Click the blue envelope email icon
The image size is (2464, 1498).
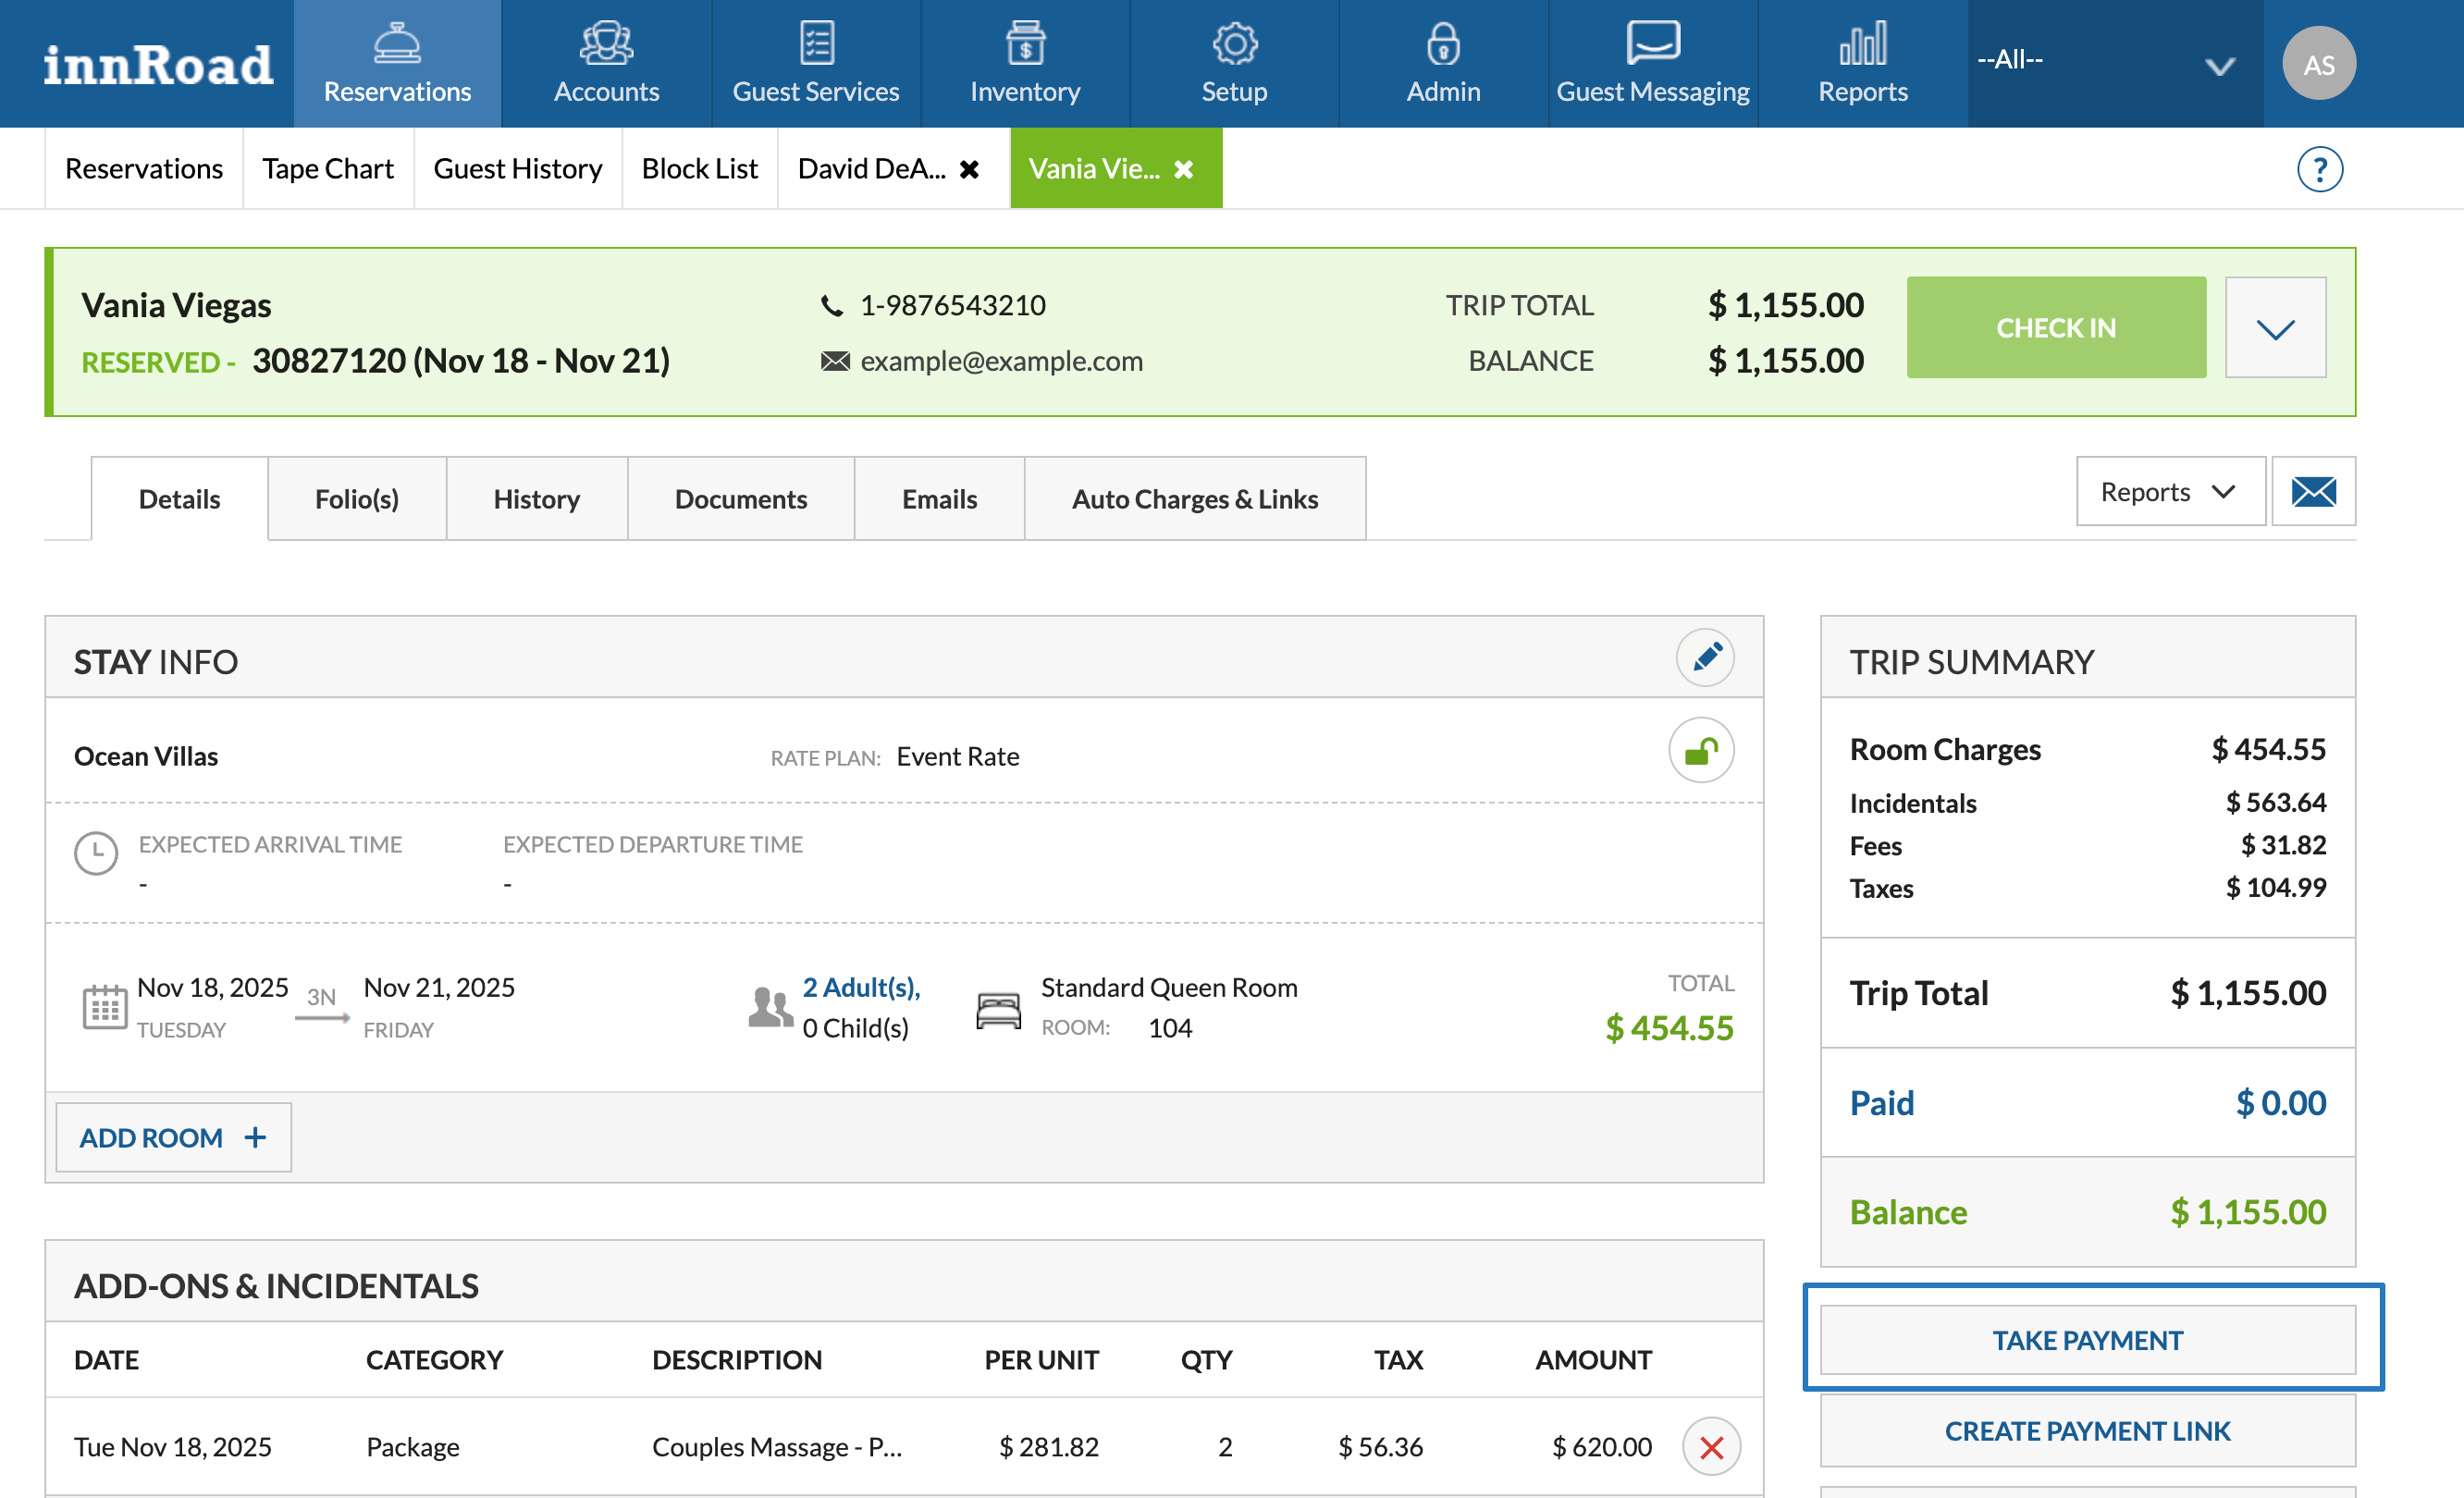2313,491
